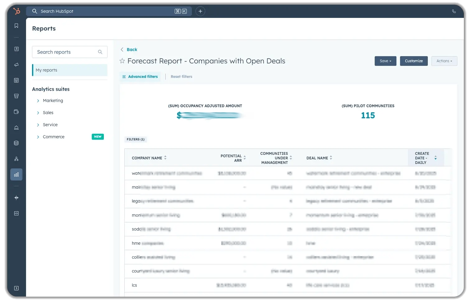Open the Commerce payments wallet icon

16,112
